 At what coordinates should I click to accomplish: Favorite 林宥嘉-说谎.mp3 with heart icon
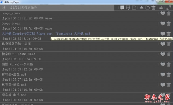(163, 85)
